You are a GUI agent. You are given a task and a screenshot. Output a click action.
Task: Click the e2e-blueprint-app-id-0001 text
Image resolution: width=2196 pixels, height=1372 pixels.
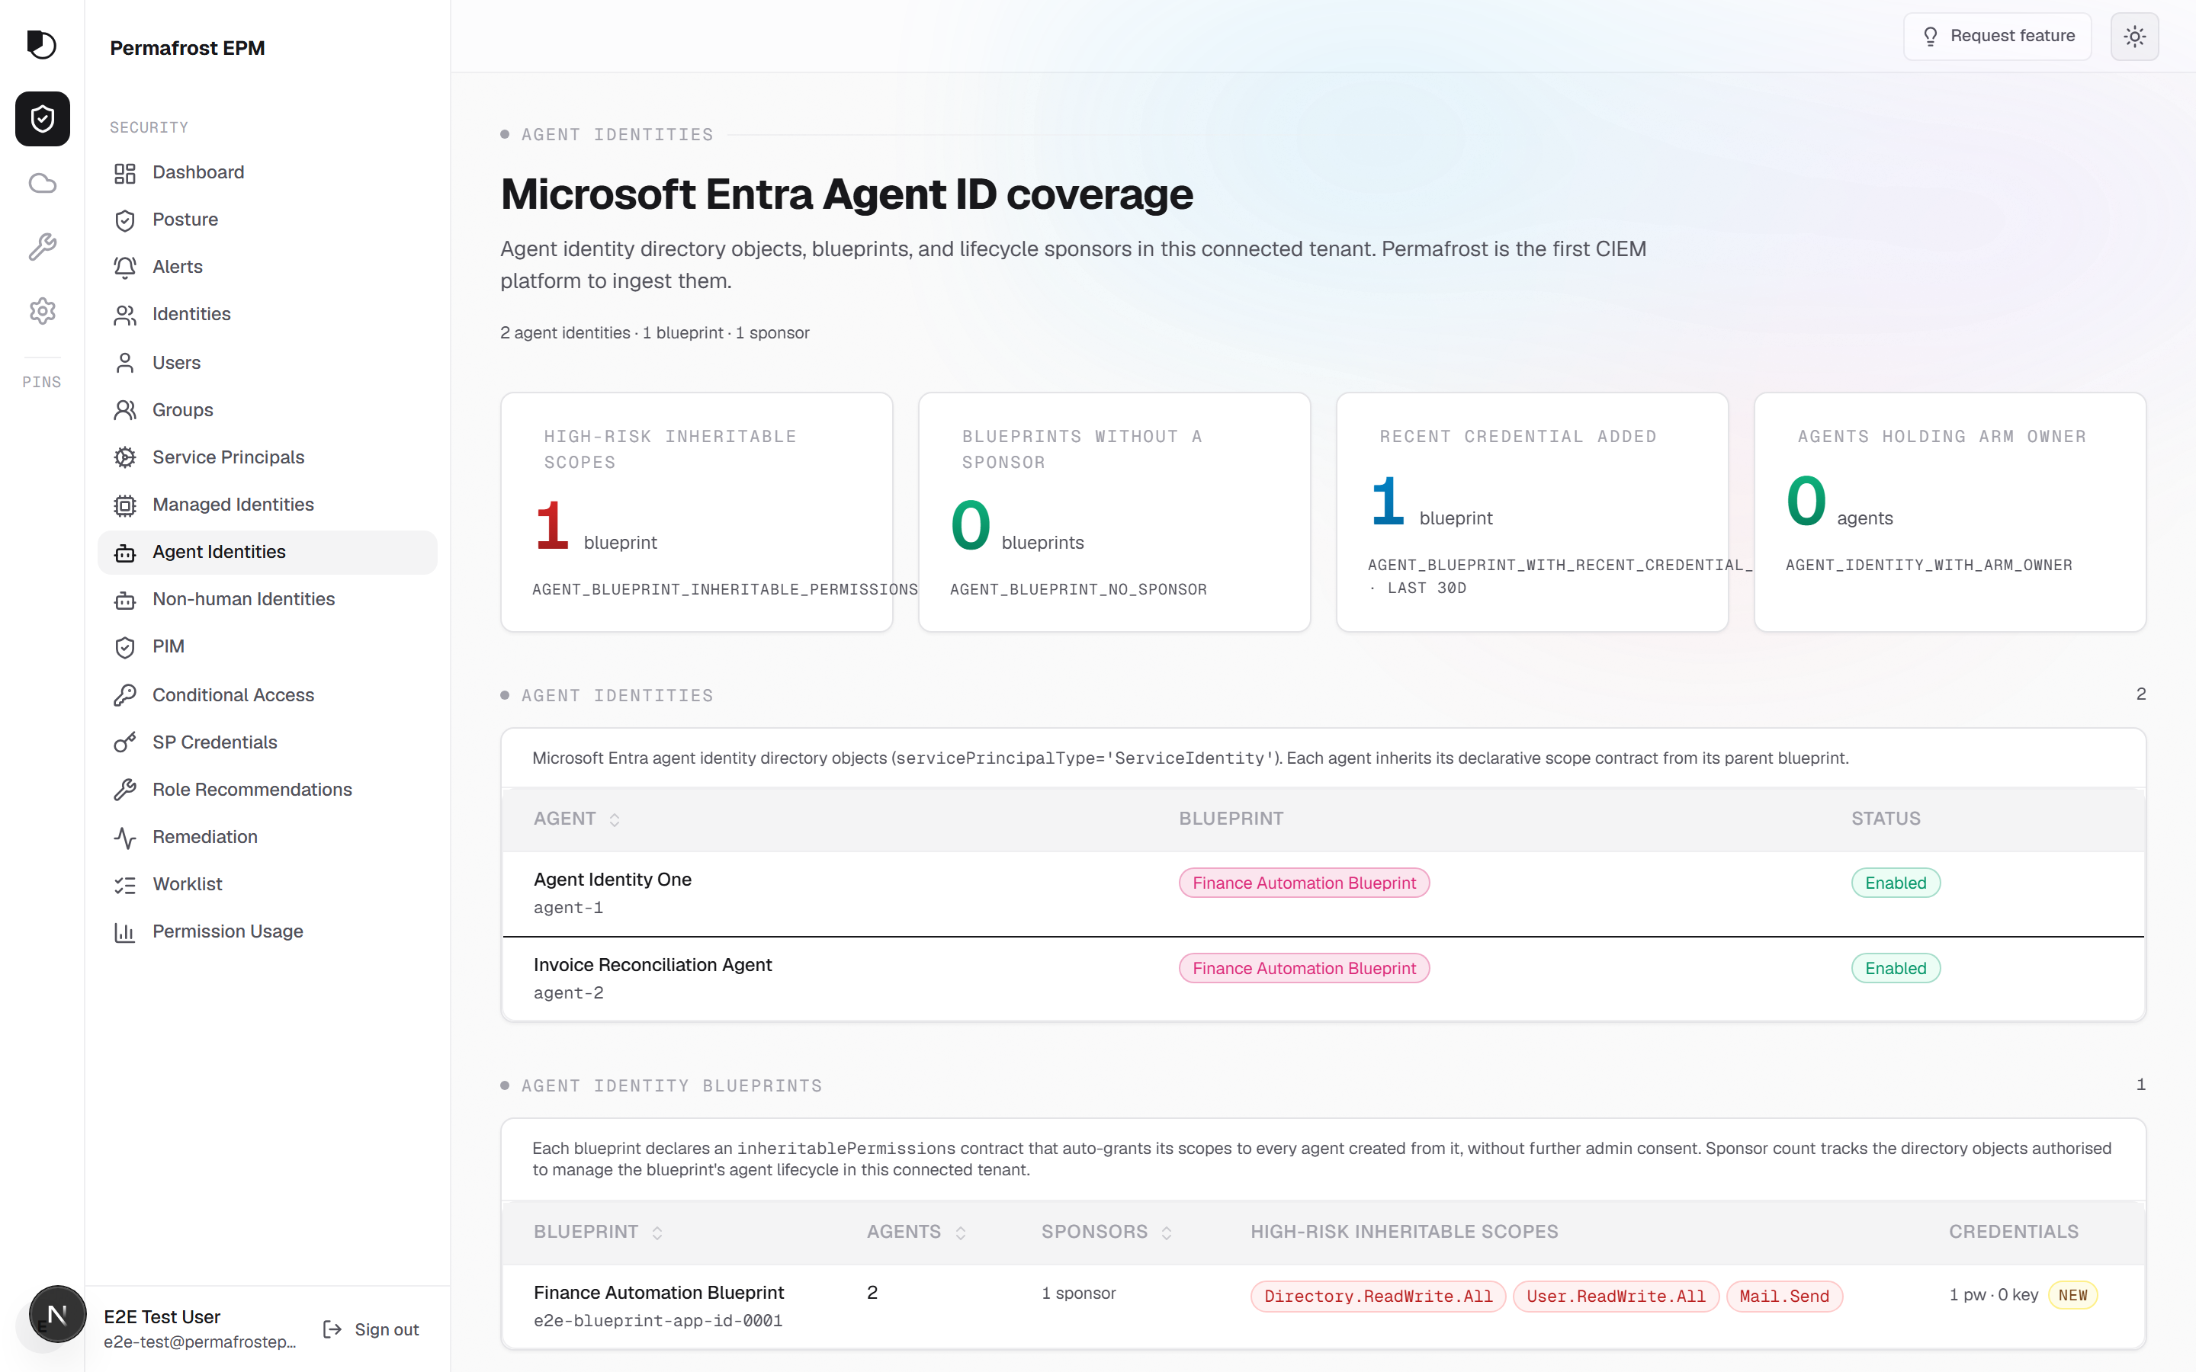pyautogui.click(x=658, y=1320)
